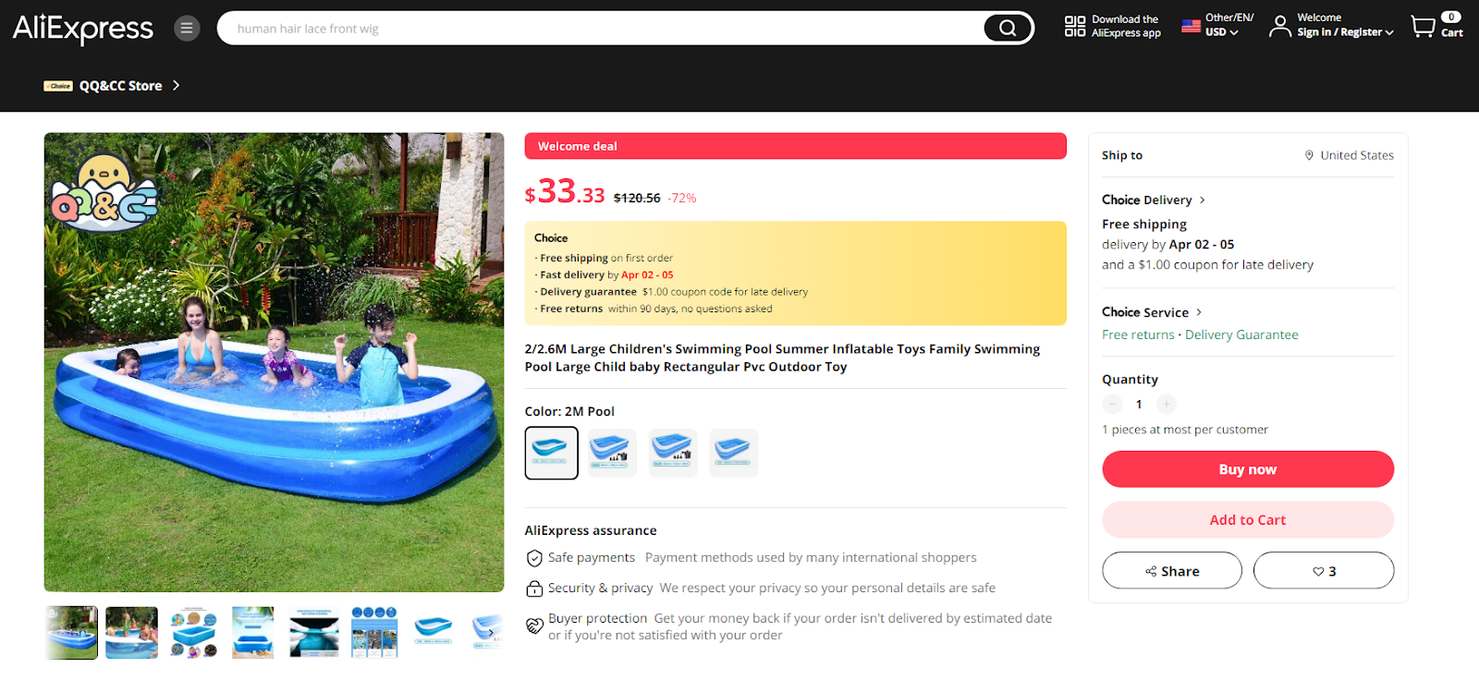Open the hamburger categories menu icon
The height and width of the screenshot is (680, 1479).
[187, 29]
